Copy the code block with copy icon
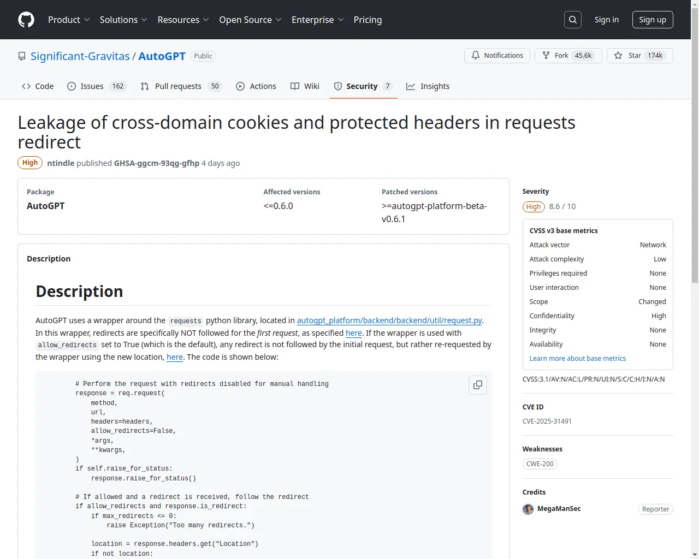Screen dimensions: 699x559 coord(478,385)
